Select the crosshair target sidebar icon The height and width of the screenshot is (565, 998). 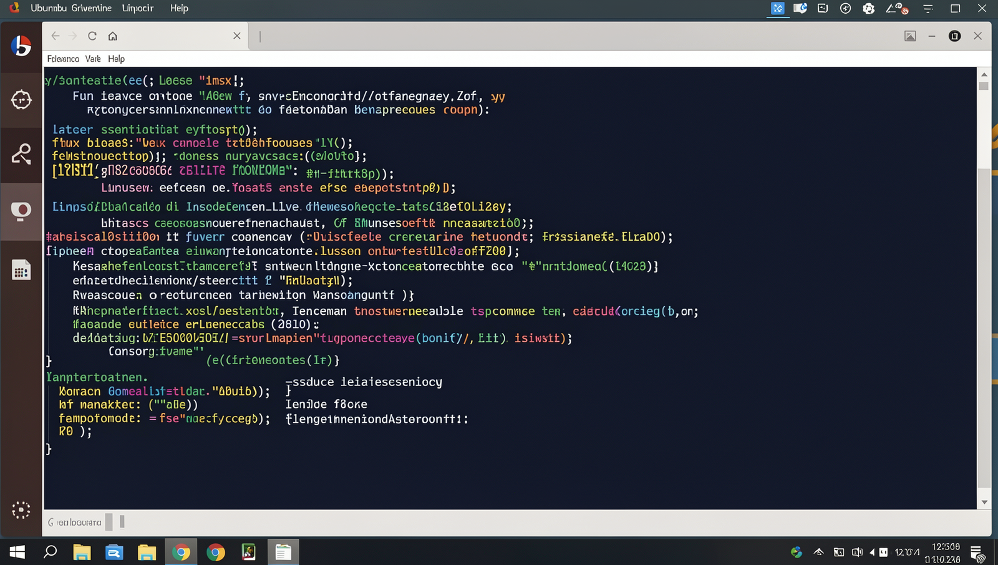21,100
